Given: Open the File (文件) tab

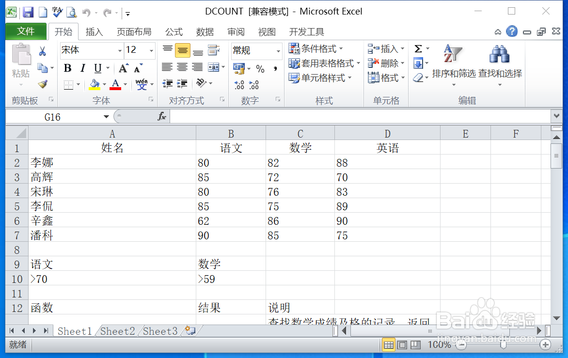Looking at the screenshot, I should (x=26, y=31).
